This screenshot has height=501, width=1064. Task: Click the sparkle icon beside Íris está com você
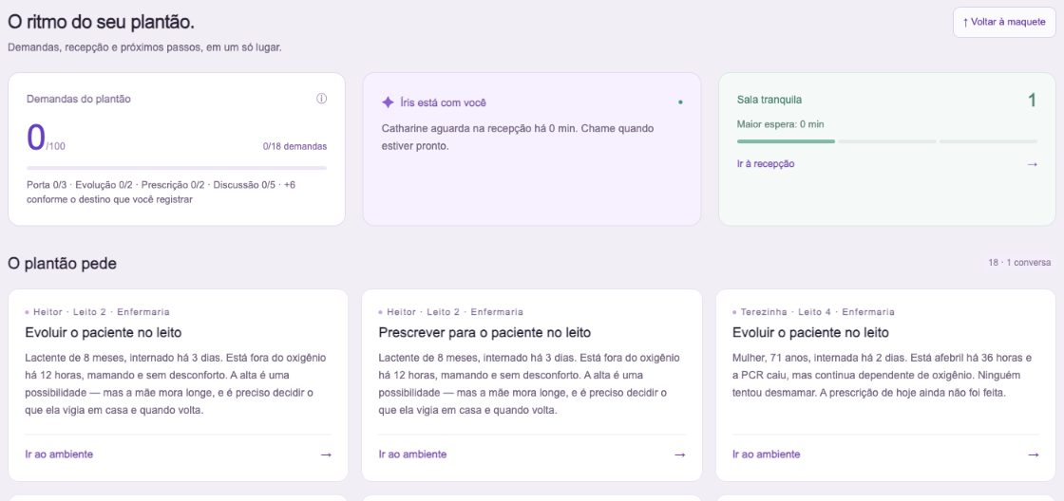(x=388, y=102)
